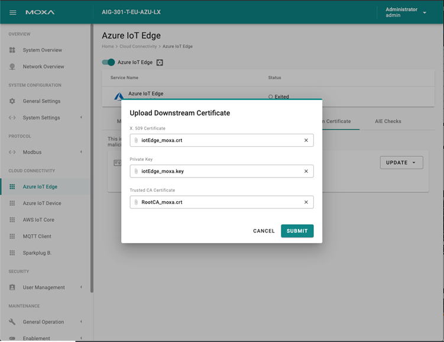
Task: Click the Service Name column header
Action: coord(124,78)
